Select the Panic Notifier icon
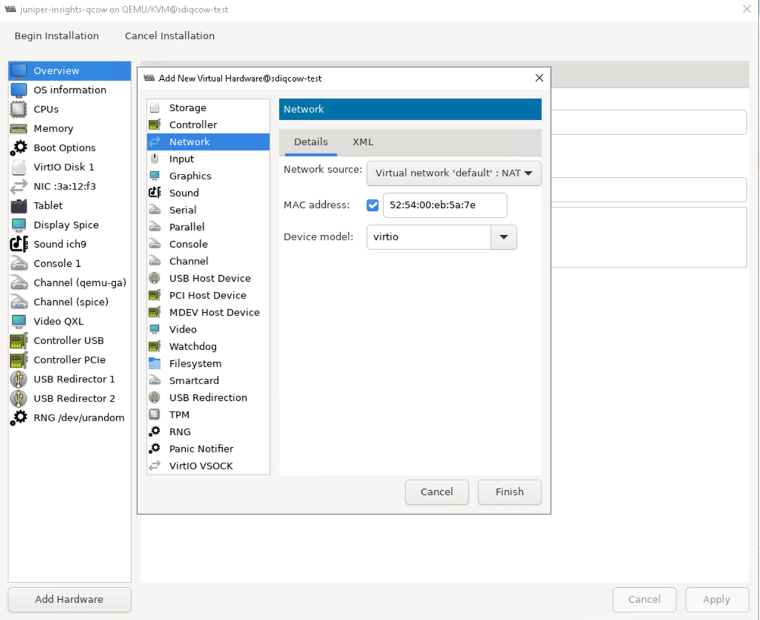 155,448
